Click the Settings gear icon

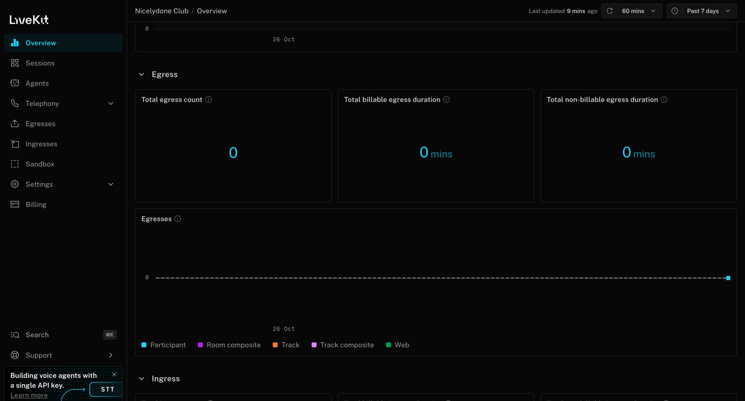(x=15, y=184)
